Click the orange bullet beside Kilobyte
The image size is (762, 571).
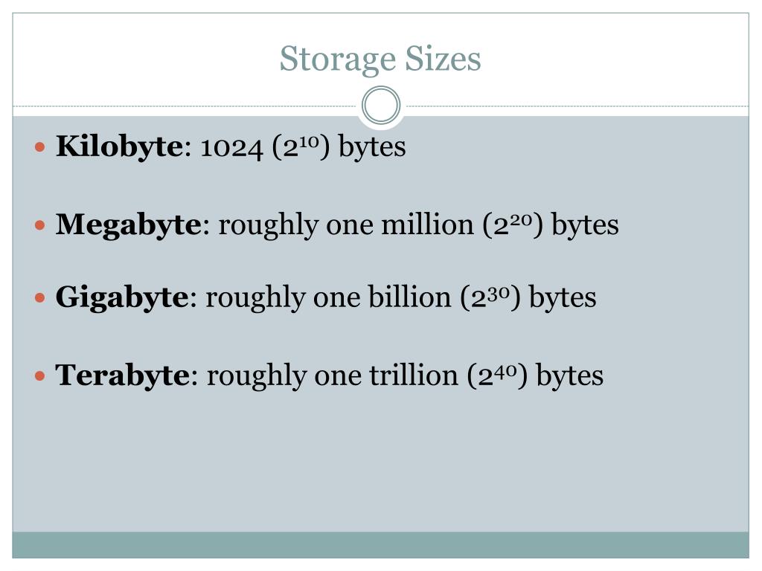point(40,146)
